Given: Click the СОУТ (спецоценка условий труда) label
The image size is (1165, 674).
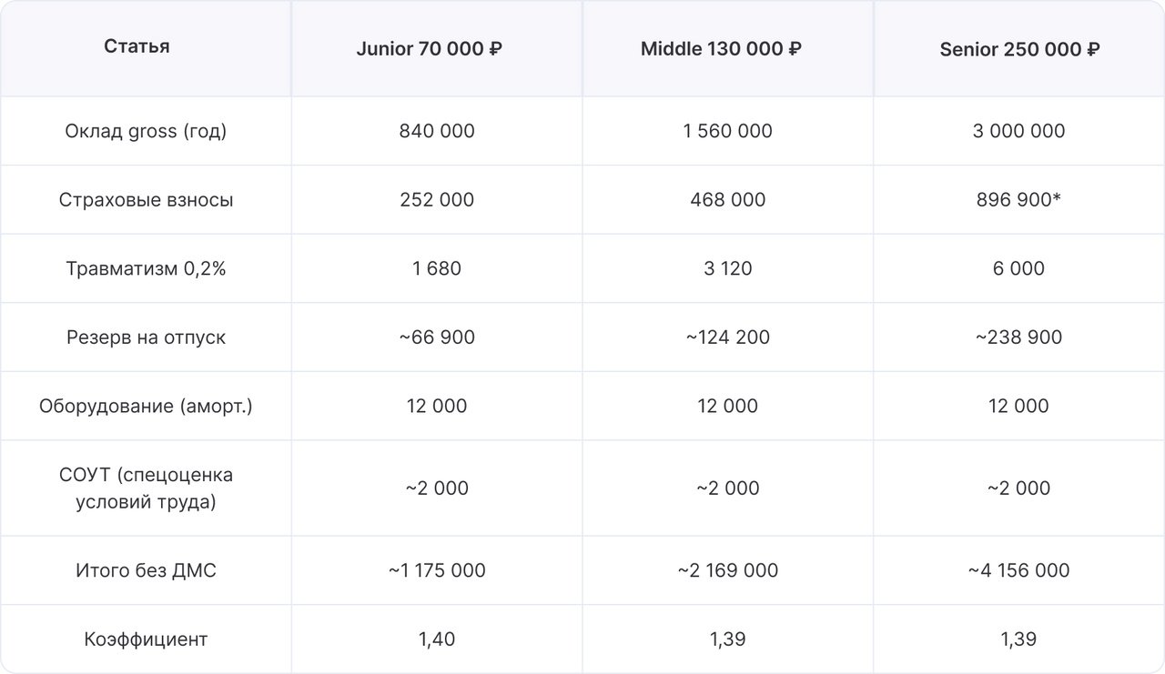Looking at the screenshot, I should 146,488.
